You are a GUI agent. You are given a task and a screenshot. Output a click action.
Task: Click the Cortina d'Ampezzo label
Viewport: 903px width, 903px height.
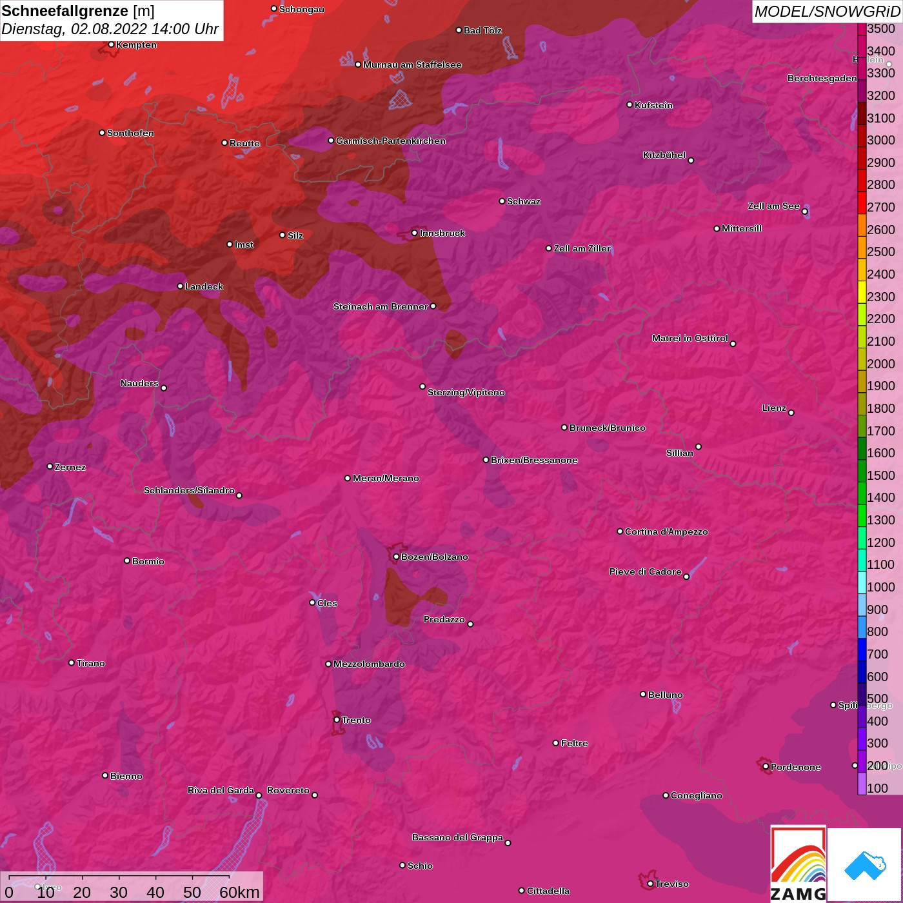click(x=666, y=531)
